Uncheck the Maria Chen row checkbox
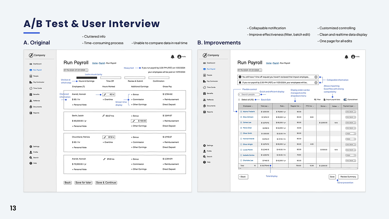This screenshot has height=219, width=389. (x=241, y=128)
